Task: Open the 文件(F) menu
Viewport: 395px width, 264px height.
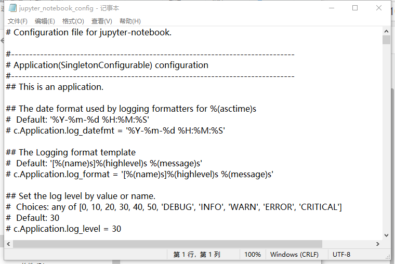Action: (x=17, y=21)
